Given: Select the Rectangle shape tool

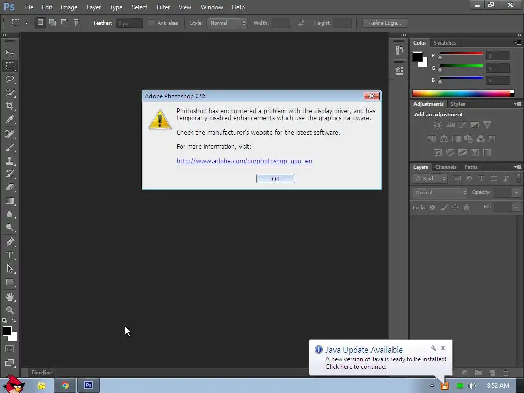Looking at the screenshot, I should pyautogui.click(x=10, y=282).
